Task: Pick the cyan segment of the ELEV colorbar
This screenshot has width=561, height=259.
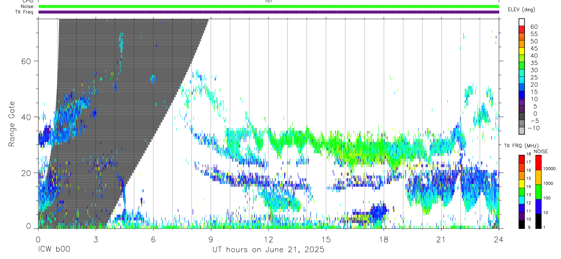Action: 522,80
